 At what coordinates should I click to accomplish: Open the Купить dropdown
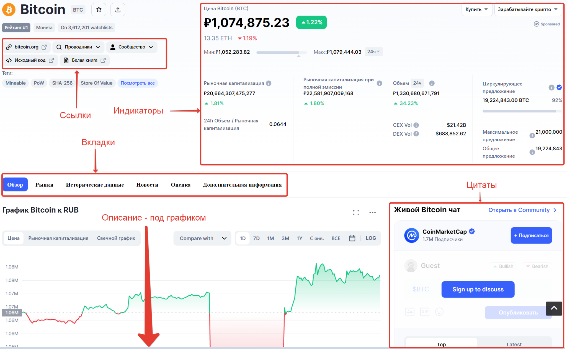pos(477,9)
